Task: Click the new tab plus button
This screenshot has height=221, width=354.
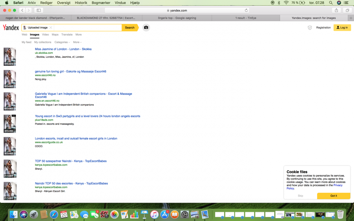Action: [351, 18]
